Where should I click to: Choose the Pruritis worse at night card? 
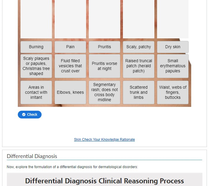(104, 66)
